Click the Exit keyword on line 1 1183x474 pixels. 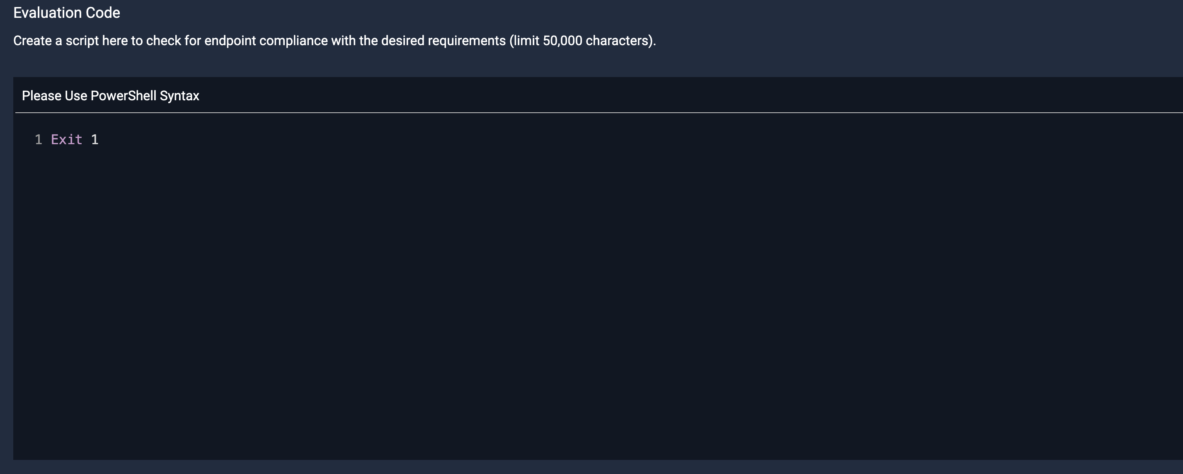tap(67, 140)
